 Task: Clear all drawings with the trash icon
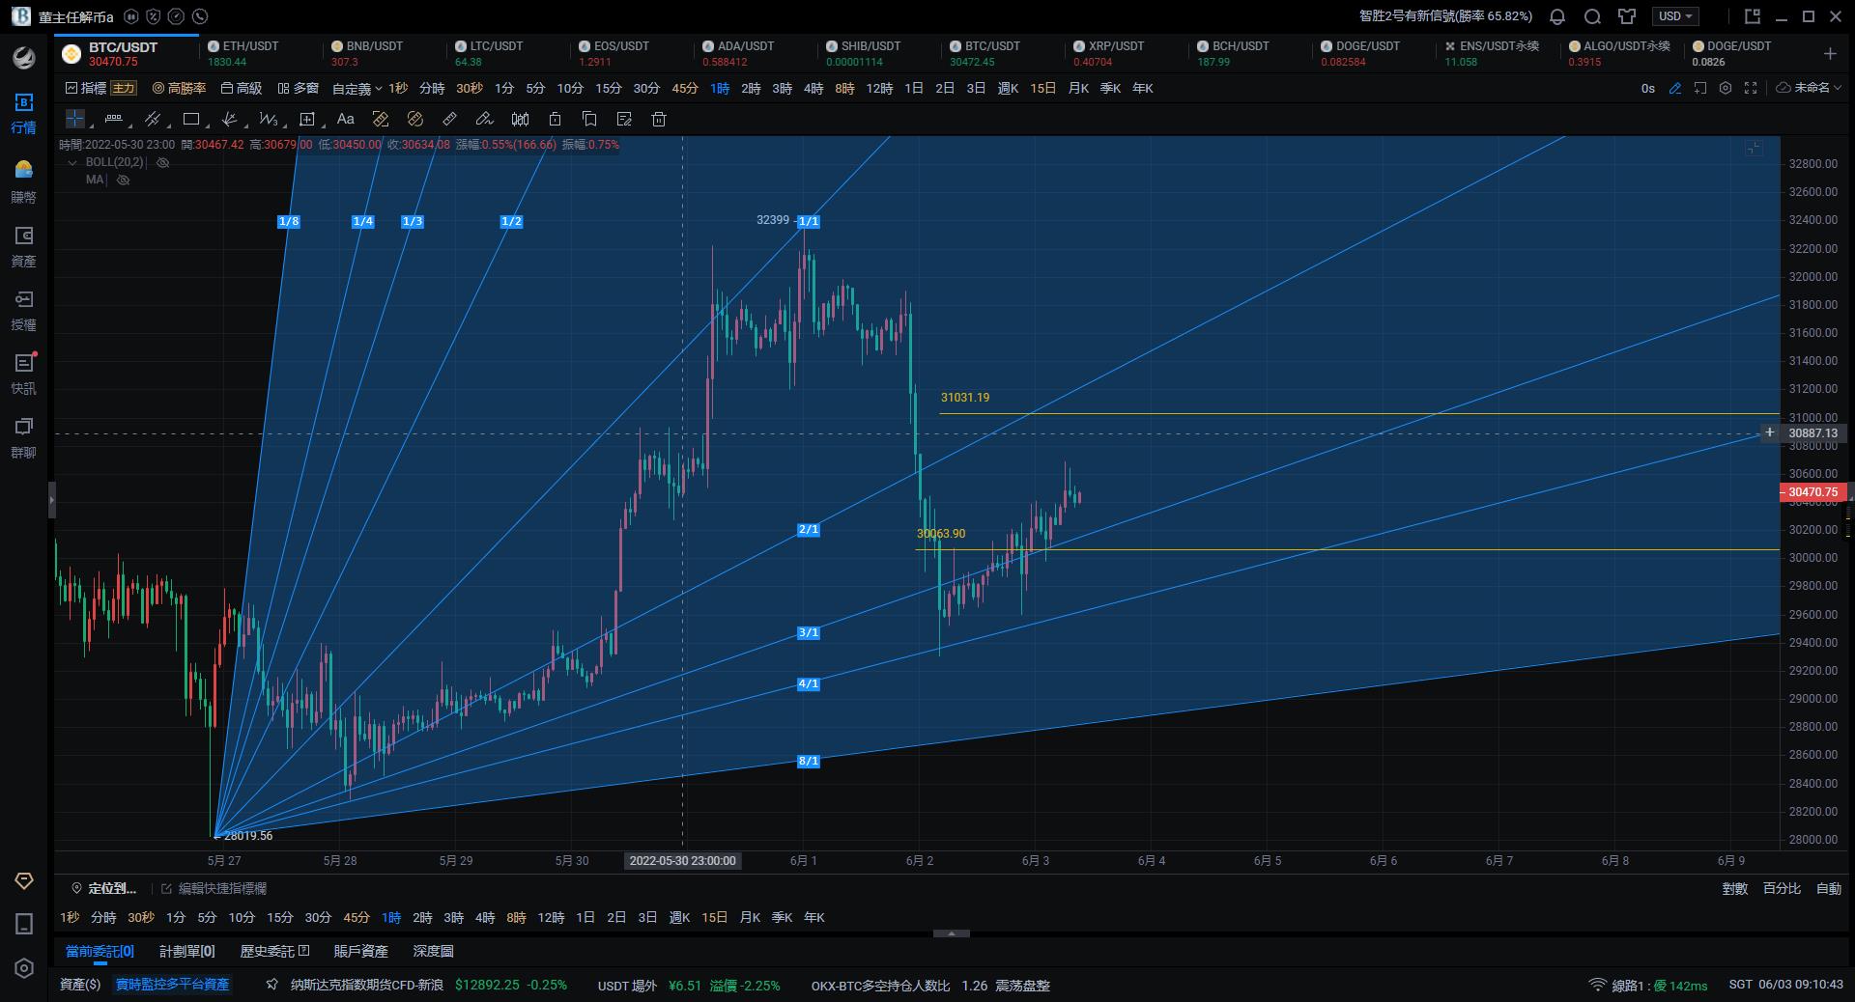click(x=658, y=119)
